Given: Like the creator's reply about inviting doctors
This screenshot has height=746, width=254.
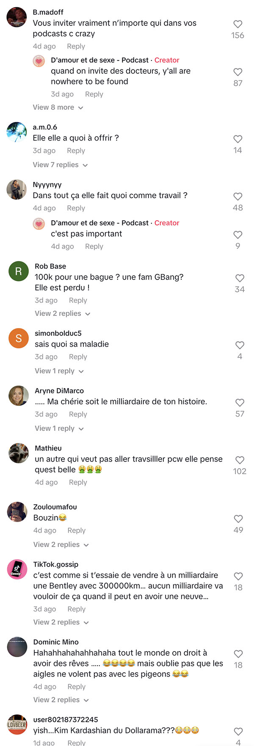Looking at the screenshot, I should coord(238,72).
